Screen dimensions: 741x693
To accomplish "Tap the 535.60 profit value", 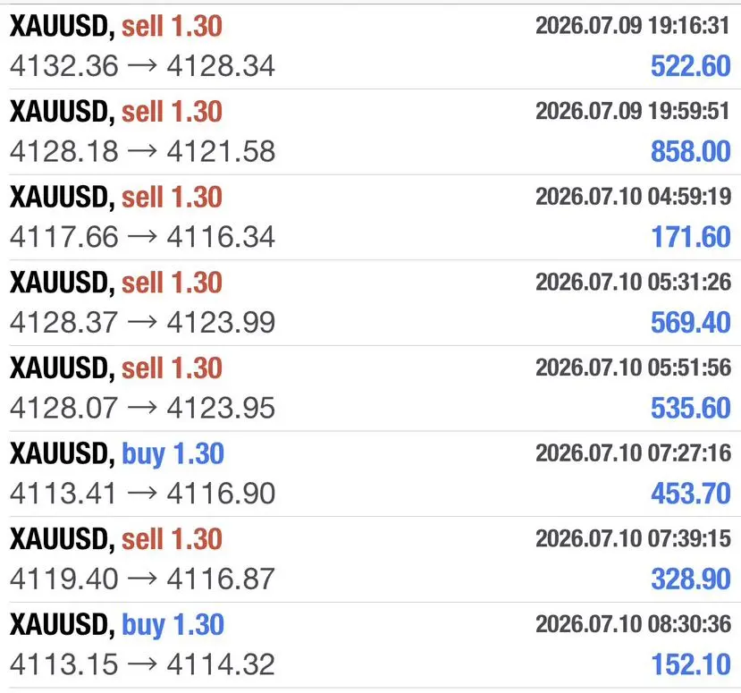I will pos(690,408).
